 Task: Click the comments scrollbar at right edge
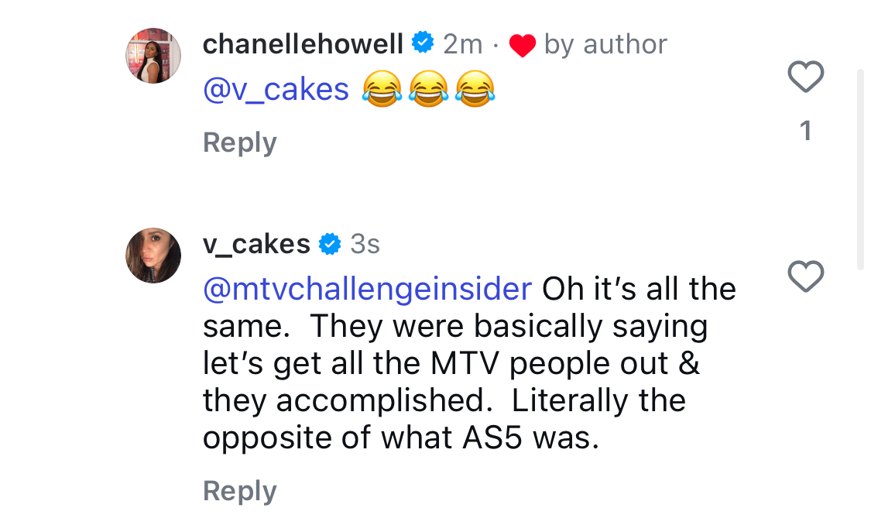[x=860, y=170]
